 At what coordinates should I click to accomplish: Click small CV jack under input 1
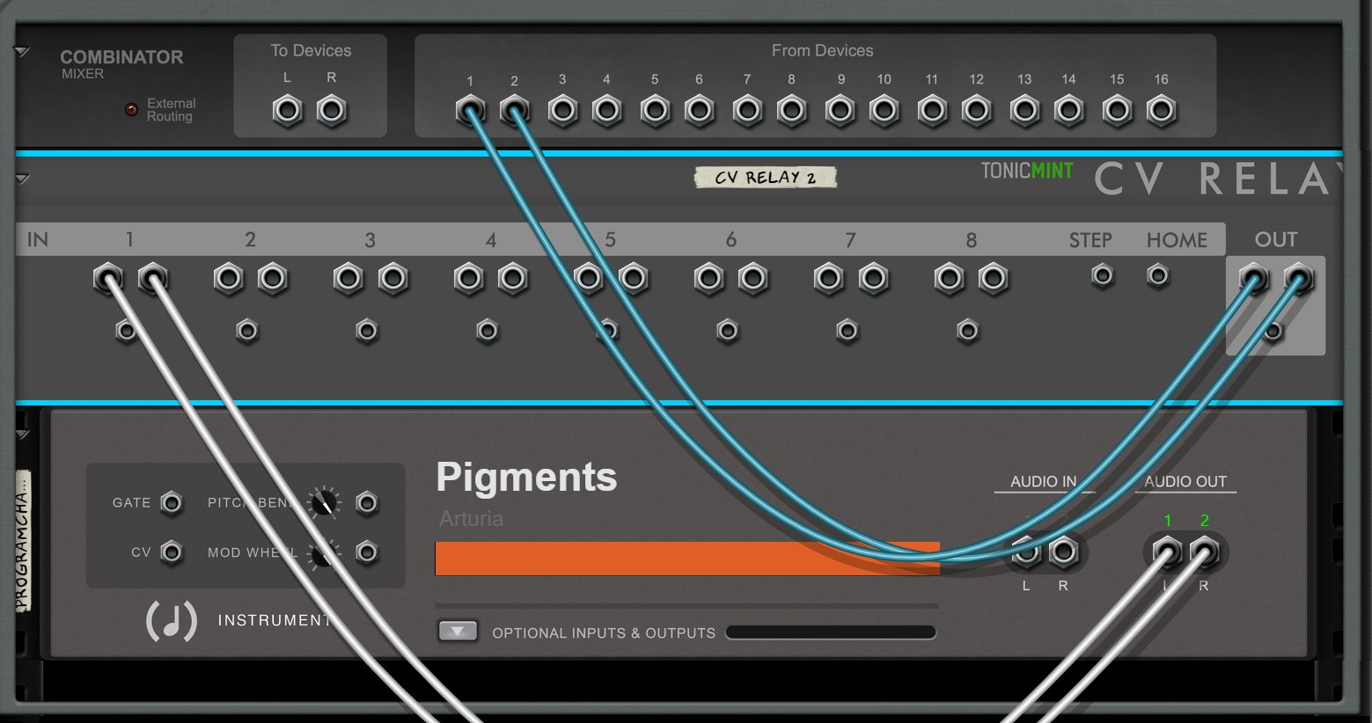[127, 331]
